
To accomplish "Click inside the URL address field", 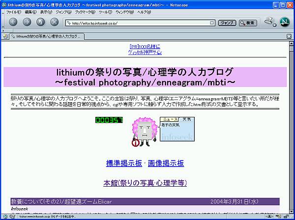I will tap(138, 23).
